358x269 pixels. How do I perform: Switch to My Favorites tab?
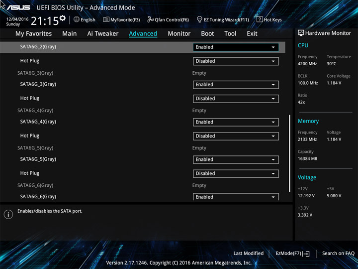coord(34,34)
